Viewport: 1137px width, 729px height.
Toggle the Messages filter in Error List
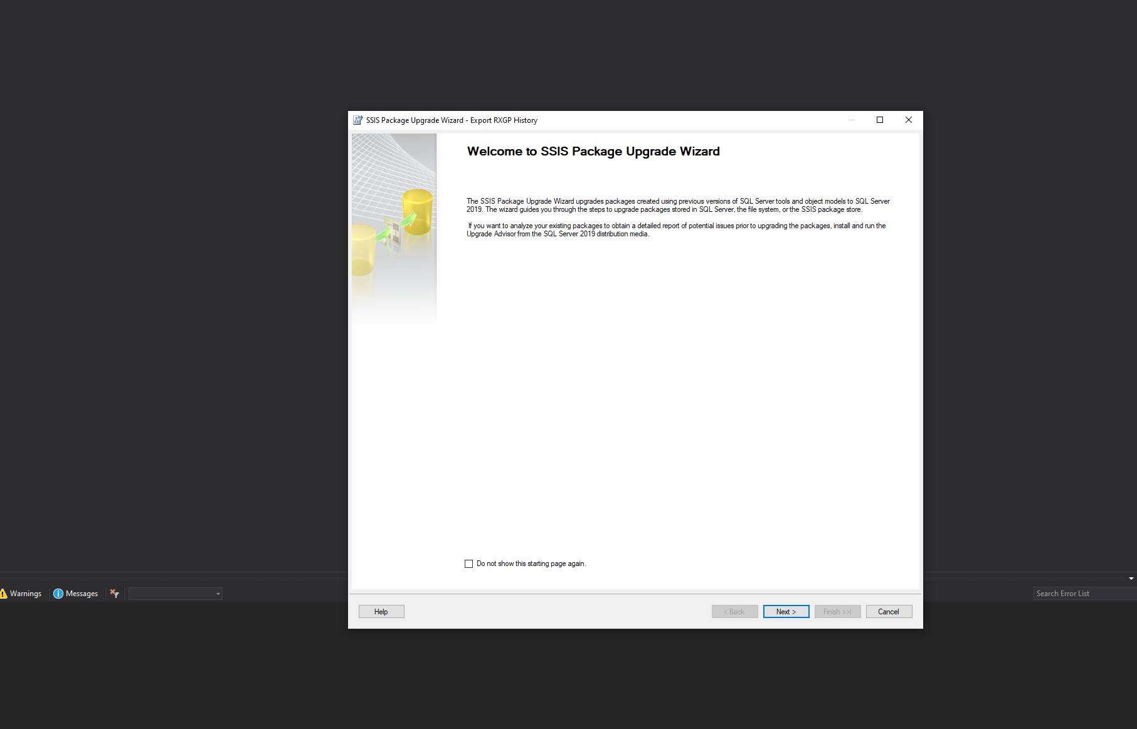point(76,594)
